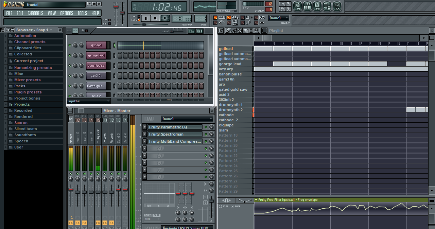435x229 pixels.
Task: Pause playback using the pause button
Action: (146, 18)
